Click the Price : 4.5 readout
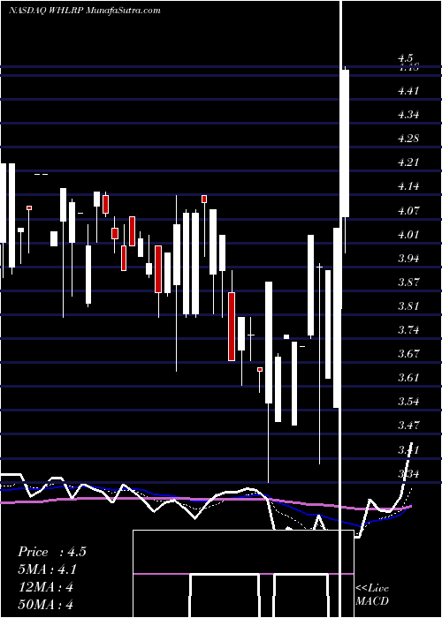The image size is (442, 618). click(x=51, y=552)
